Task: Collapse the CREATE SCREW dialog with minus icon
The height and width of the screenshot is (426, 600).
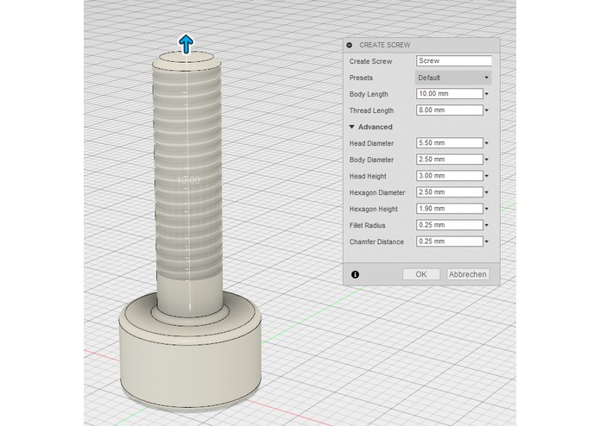Action: click(349, 45)
